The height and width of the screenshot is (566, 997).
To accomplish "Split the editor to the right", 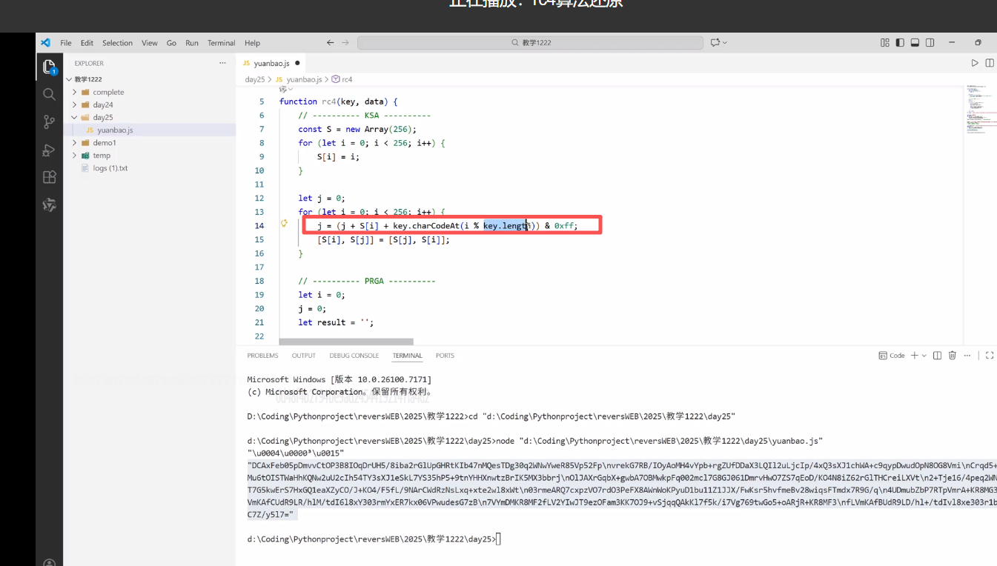I will coord(990,63).
